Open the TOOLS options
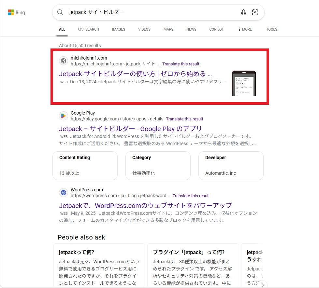The image size is (319, 288). click(x=272, y=29)
